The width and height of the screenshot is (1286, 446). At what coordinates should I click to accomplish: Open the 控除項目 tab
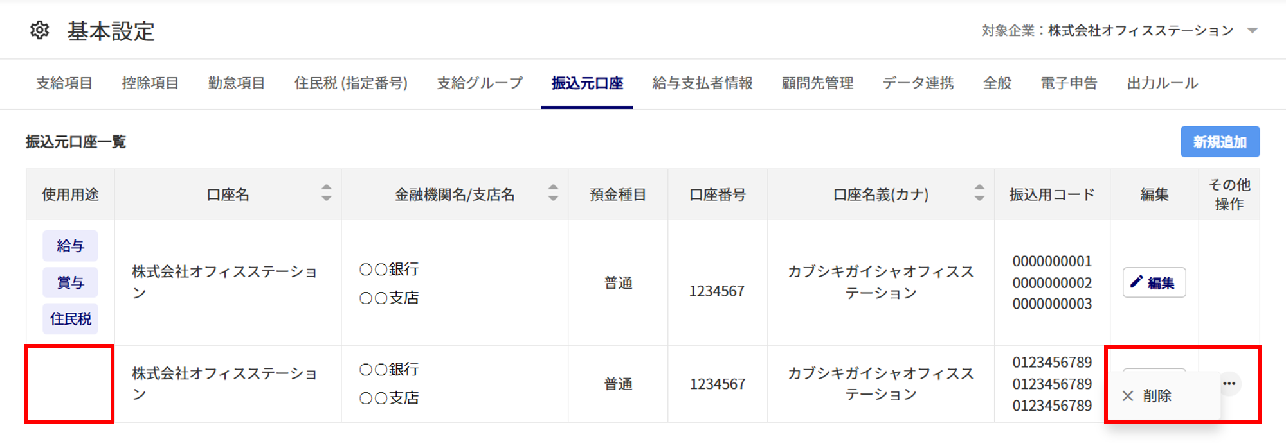tap(150, 83)
